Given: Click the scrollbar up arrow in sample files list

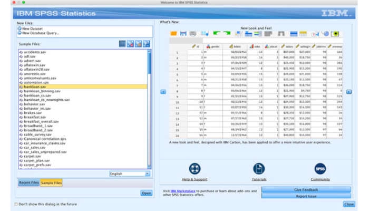Looking at the screenshot, I should click(149, 51).
